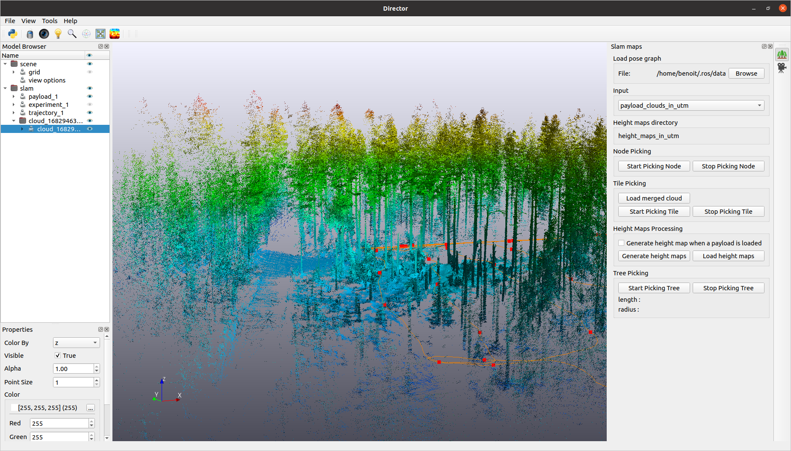This screenshot has width=791, height=451.
Task: Click the heat map colorize icon
Action: [115, 34]
